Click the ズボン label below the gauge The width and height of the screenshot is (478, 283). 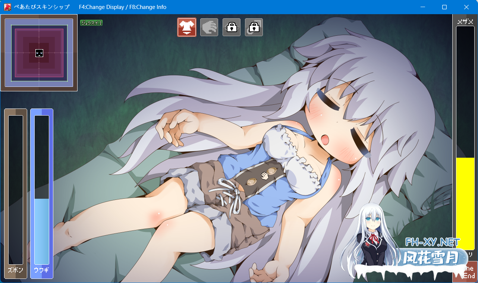click(x=16, y=270)
